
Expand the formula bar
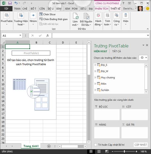coord(148,35)
